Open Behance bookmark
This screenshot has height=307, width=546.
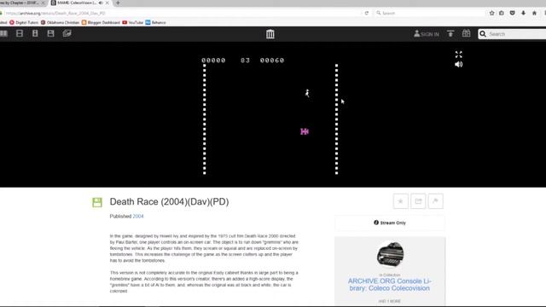[155, 23]
